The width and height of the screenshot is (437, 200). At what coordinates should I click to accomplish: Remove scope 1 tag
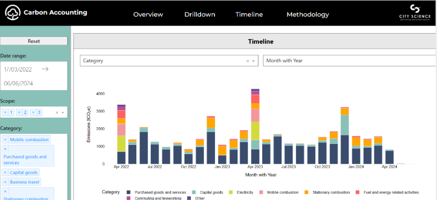[x=5, y=112]
